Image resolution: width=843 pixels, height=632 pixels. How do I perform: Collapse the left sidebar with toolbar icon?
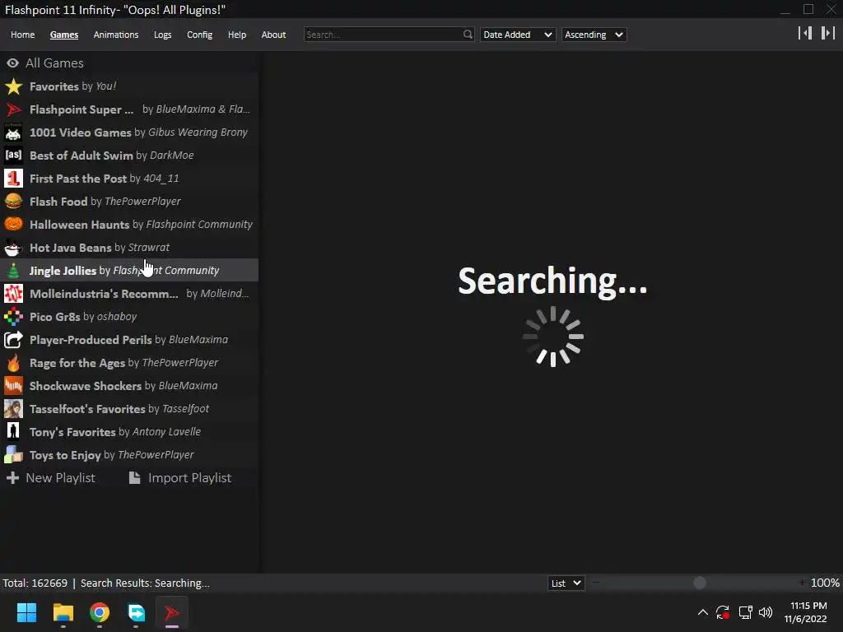(x=805, y=33)
